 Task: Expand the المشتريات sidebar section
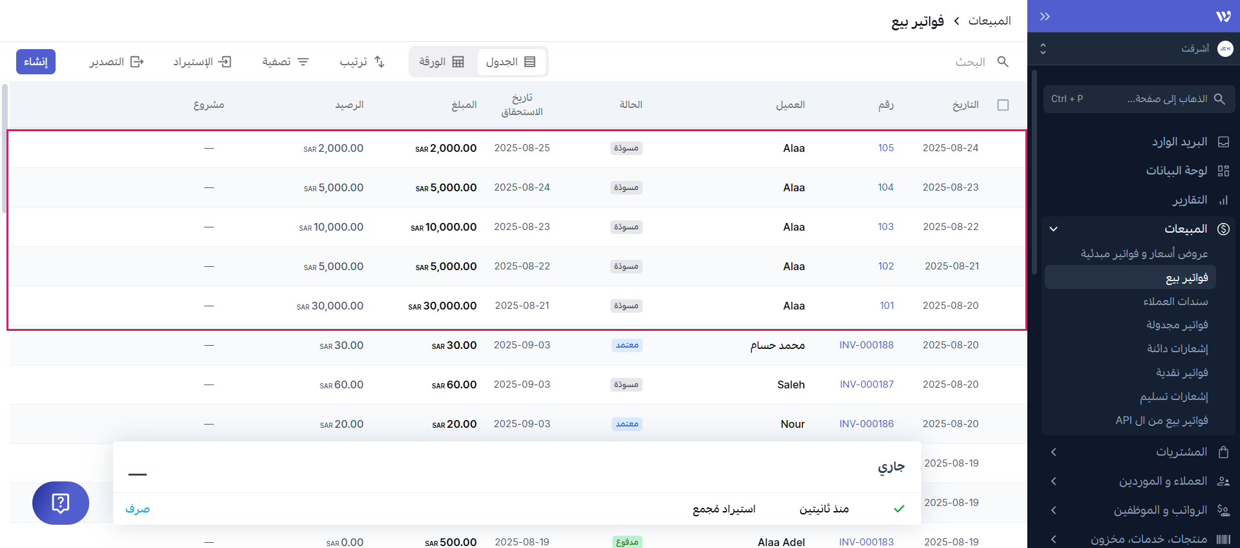(x=1053, y=452)
